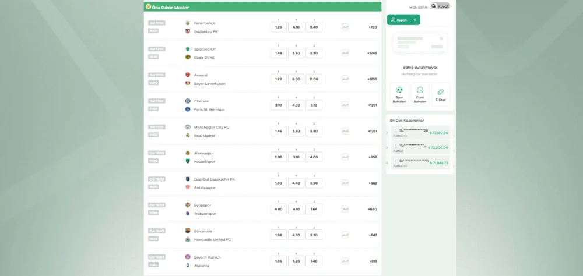The height and width of the screenshot is (276, 583).
Task: Open the Kupon tab
Action: [x=403, y=20]
